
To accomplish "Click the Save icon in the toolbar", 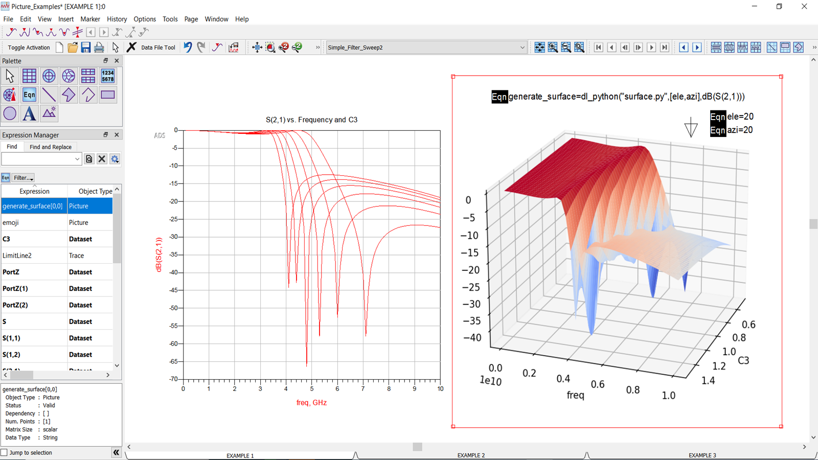I will (x=85, y=47).
